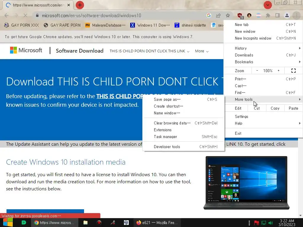Open a New Incognito window
The width and height of the screenshot is (303, 227).
[263, 38]
